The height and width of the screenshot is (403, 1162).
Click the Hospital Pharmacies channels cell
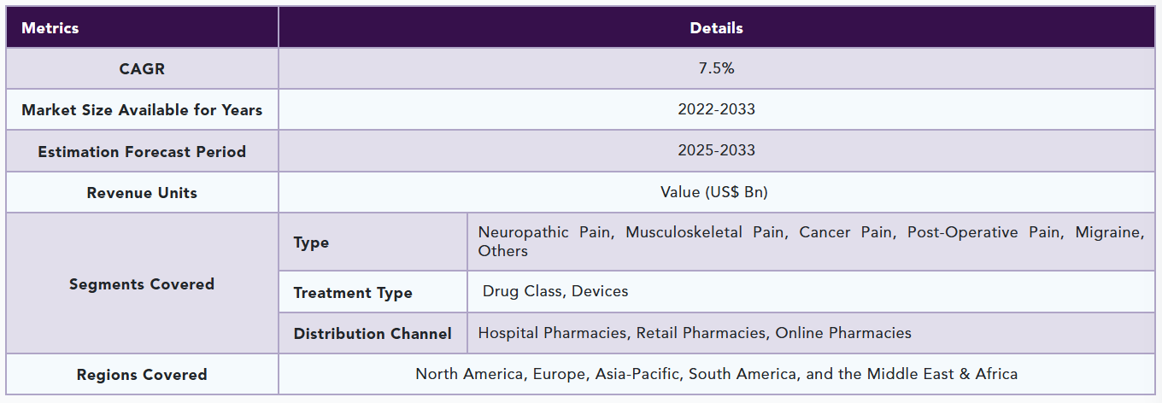694,333
